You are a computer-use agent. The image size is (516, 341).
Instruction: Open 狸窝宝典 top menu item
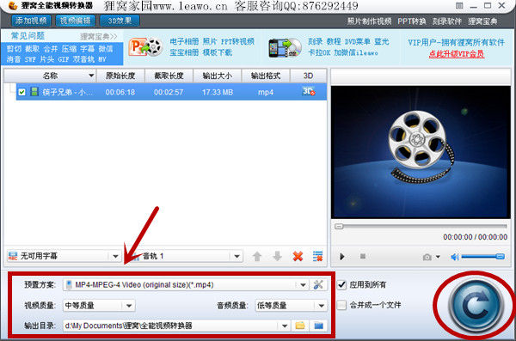point(482,21)
